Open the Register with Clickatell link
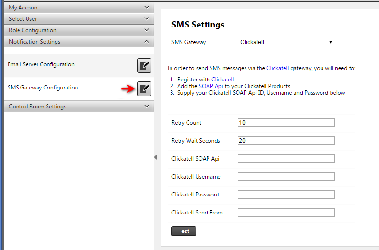 (x=222, y=80)
